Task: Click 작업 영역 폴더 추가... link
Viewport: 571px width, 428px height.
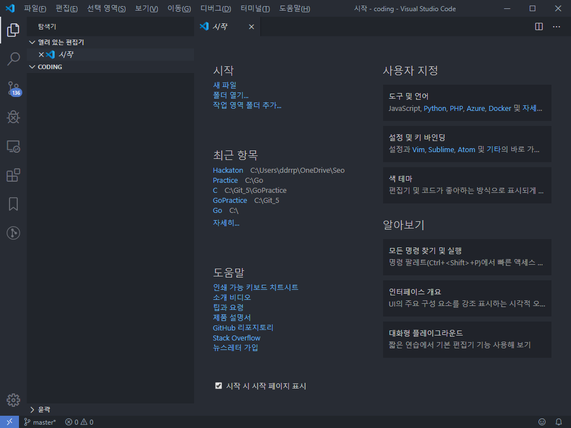Action: 247,105
